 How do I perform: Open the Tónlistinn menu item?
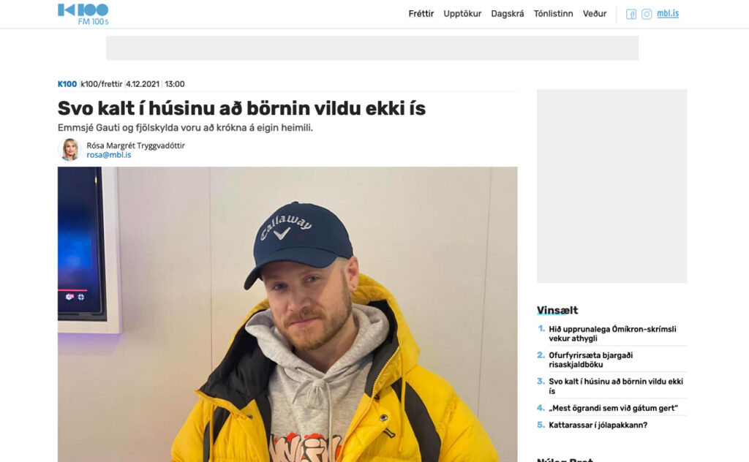[553, 14]
